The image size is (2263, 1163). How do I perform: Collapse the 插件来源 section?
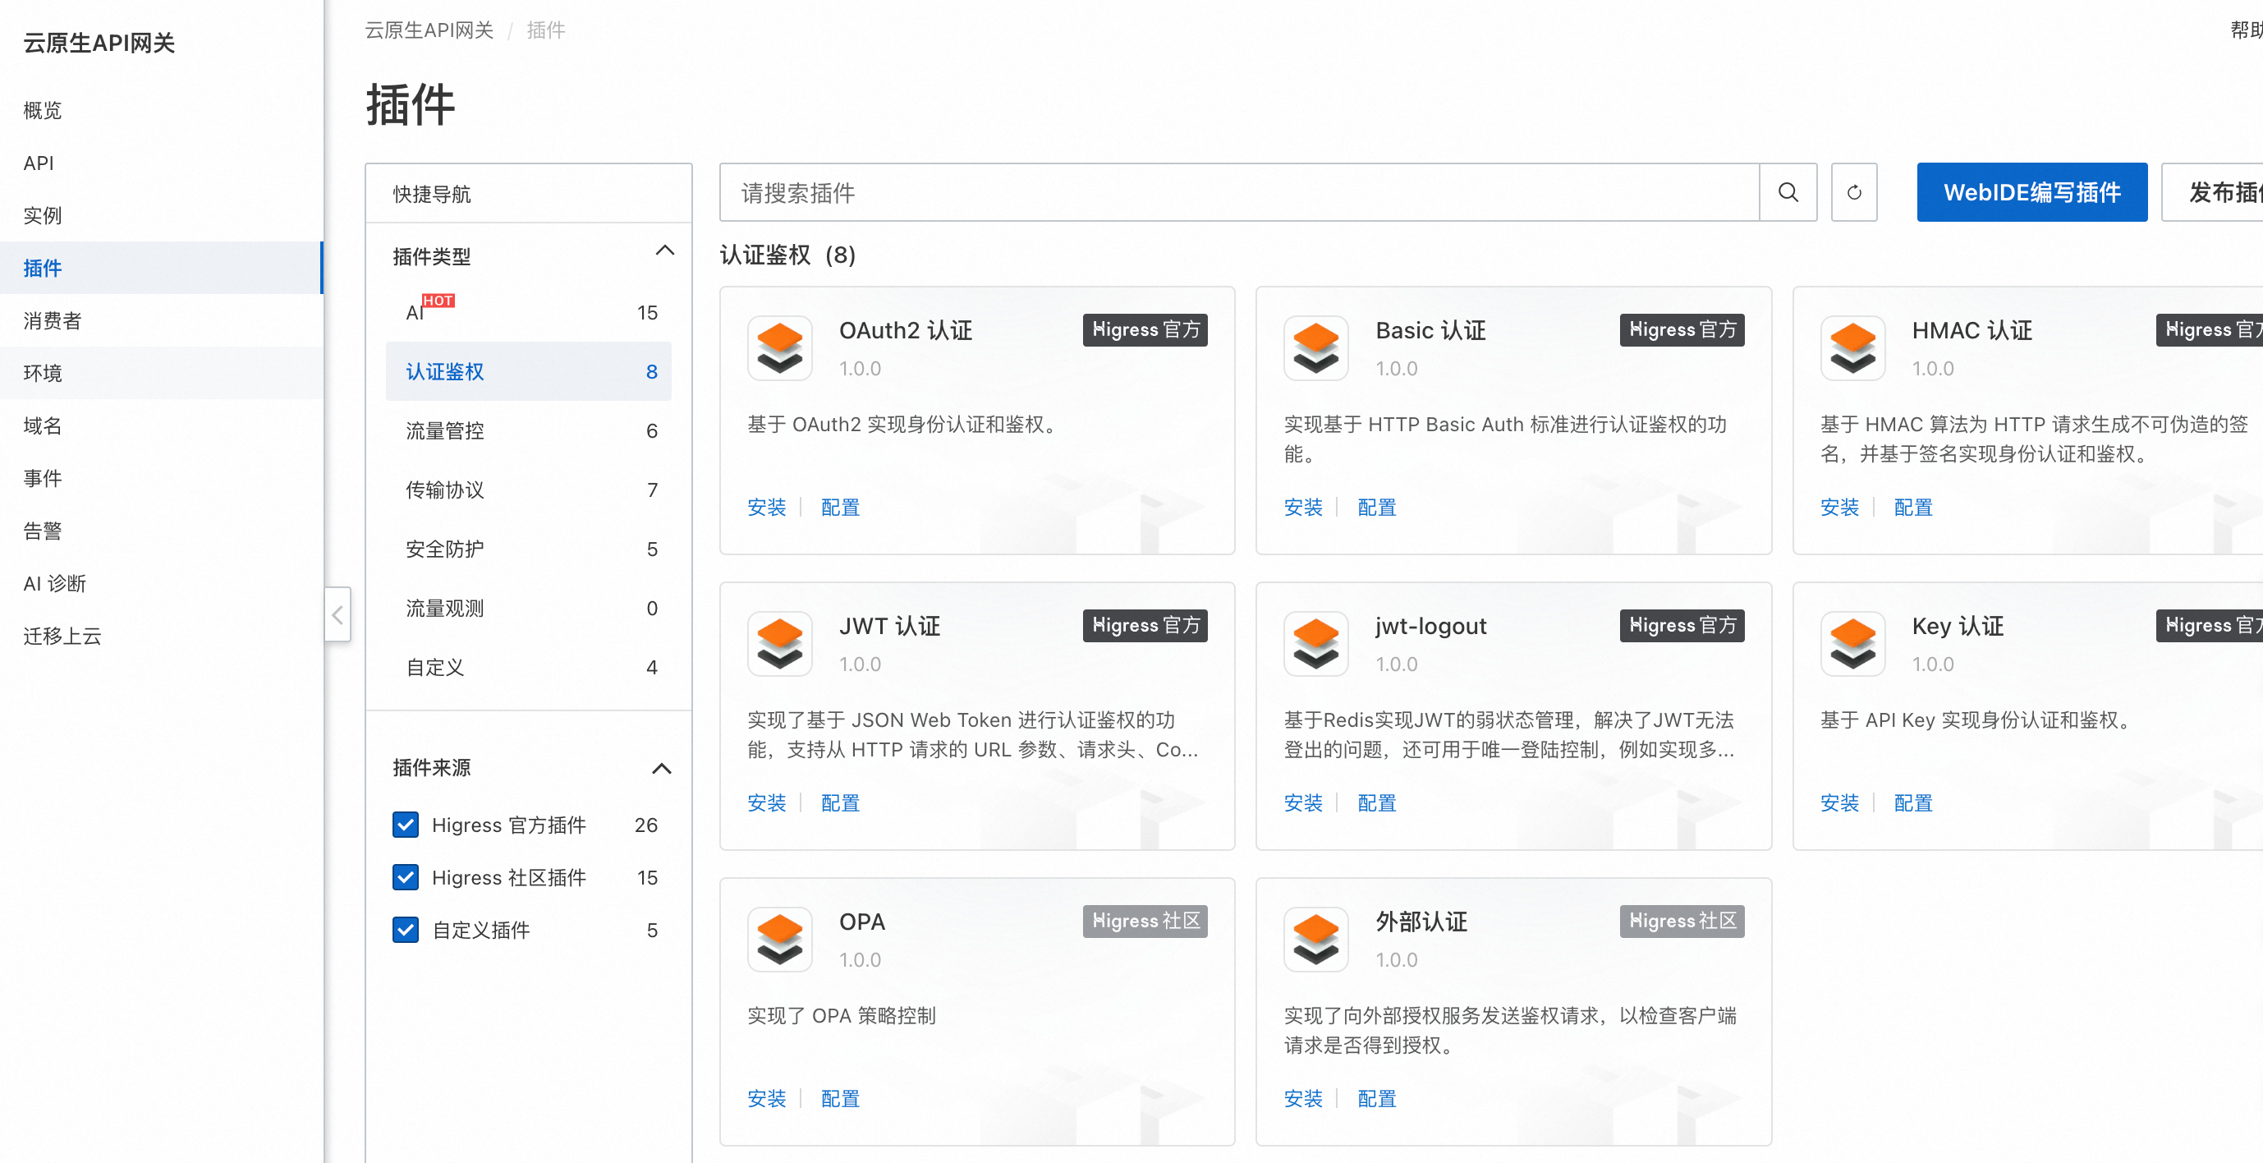pos(662,769)
